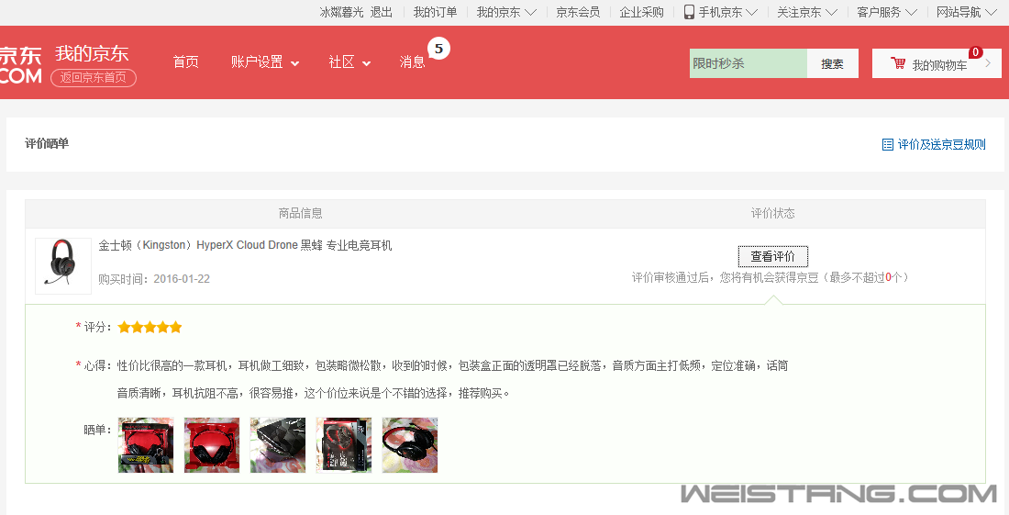Open the 我的购物车 button
Image resolution: width=1009 pixels, height=515 pixels.
(x=937, y=63)
